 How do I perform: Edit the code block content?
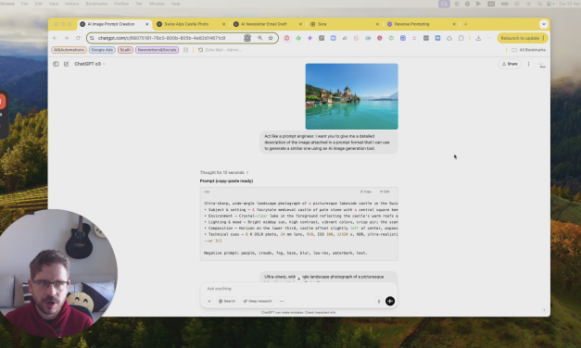tap(385, 192)
